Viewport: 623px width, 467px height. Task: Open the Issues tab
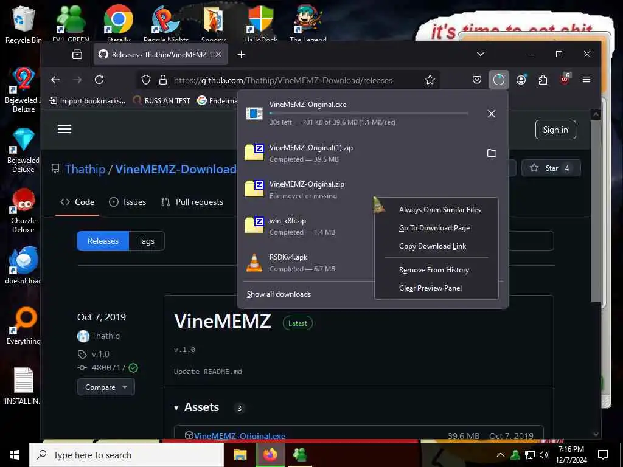click(128, 202)
